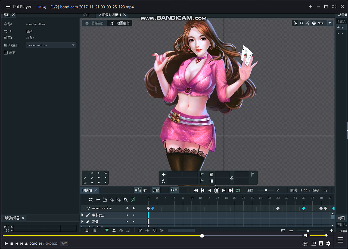
Task: Switch to the 动画制作 animation mode tab
Action: [120, 23]
